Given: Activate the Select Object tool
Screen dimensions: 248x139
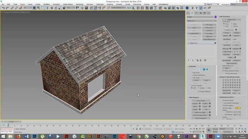Looking at the screenshot, I should [x=34, y=8].
